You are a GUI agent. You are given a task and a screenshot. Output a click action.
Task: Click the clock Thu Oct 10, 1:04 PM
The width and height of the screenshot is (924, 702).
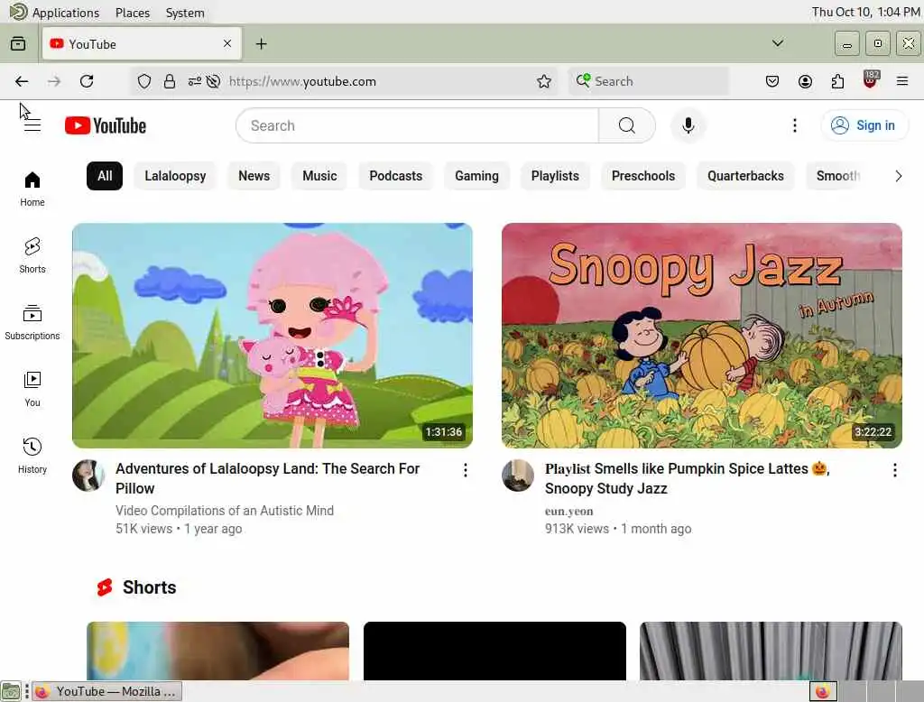click(x=865, y=12)
